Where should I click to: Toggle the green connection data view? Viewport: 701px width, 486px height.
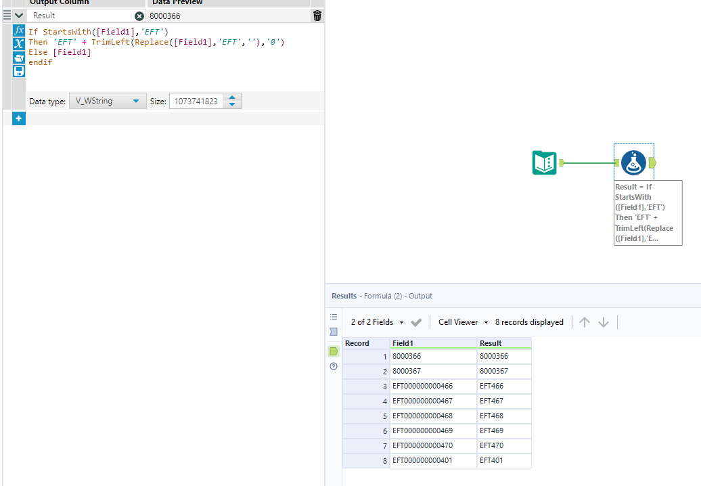(333, 351)
